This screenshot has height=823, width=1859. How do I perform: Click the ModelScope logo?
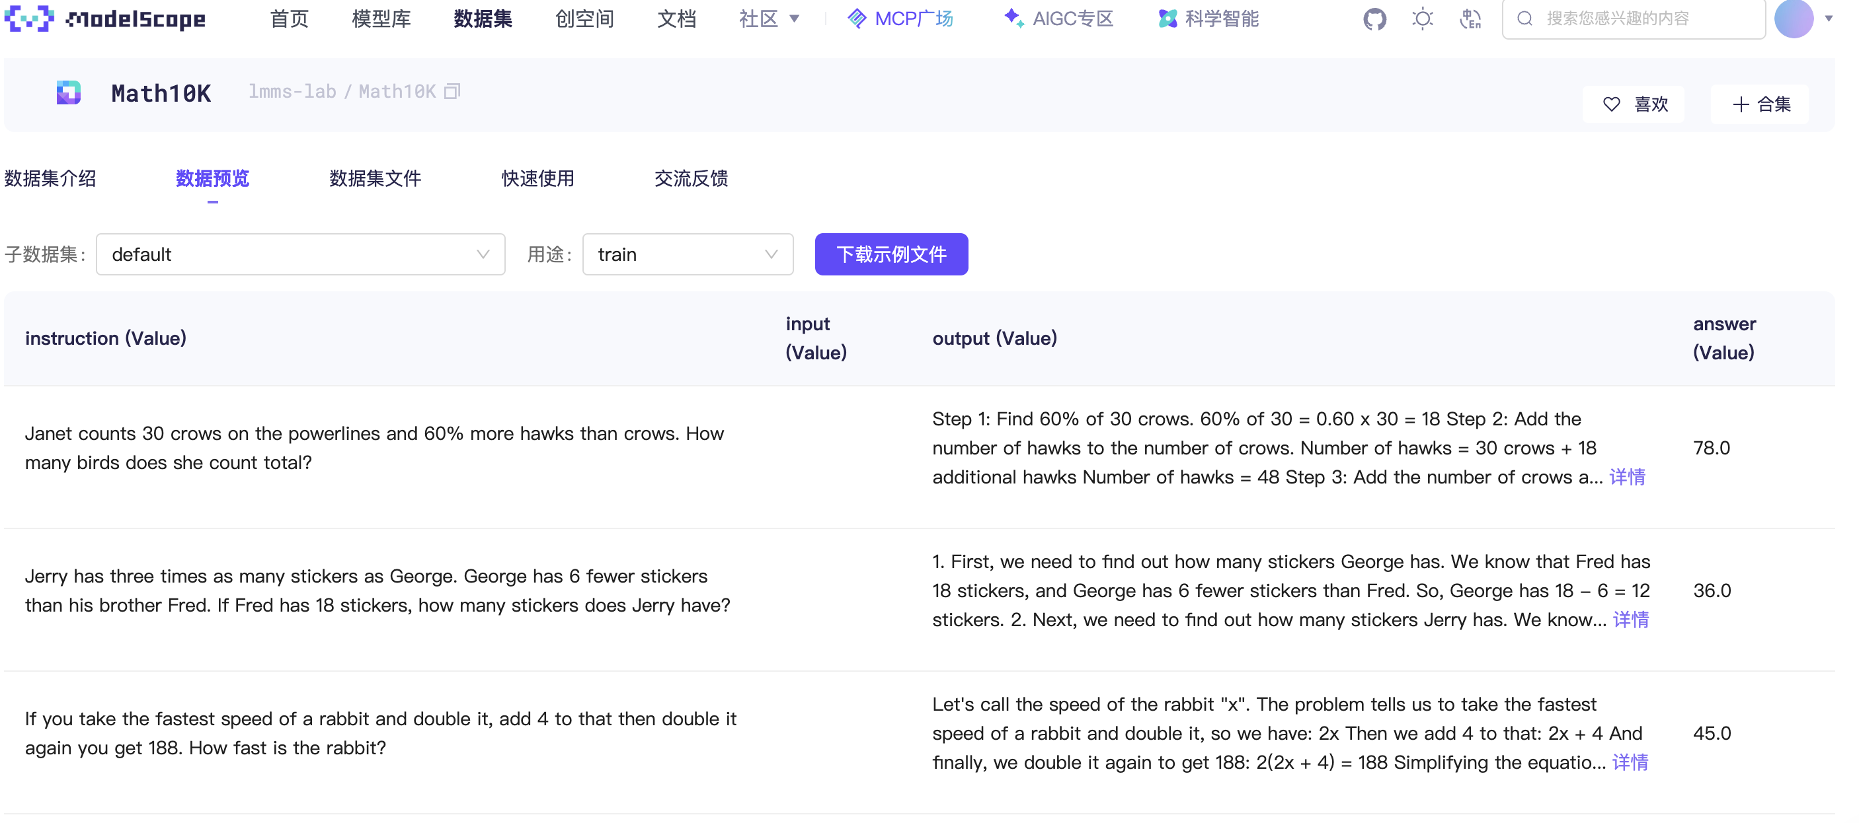click(104, 18)
